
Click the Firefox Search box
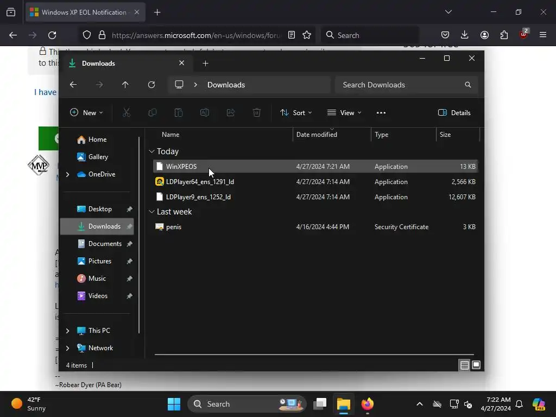(x=370, y=35)
